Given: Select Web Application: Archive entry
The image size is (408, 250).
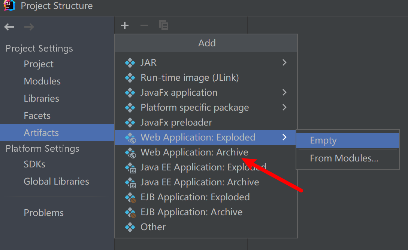Looking at the screenshot, I should [194, 152].
